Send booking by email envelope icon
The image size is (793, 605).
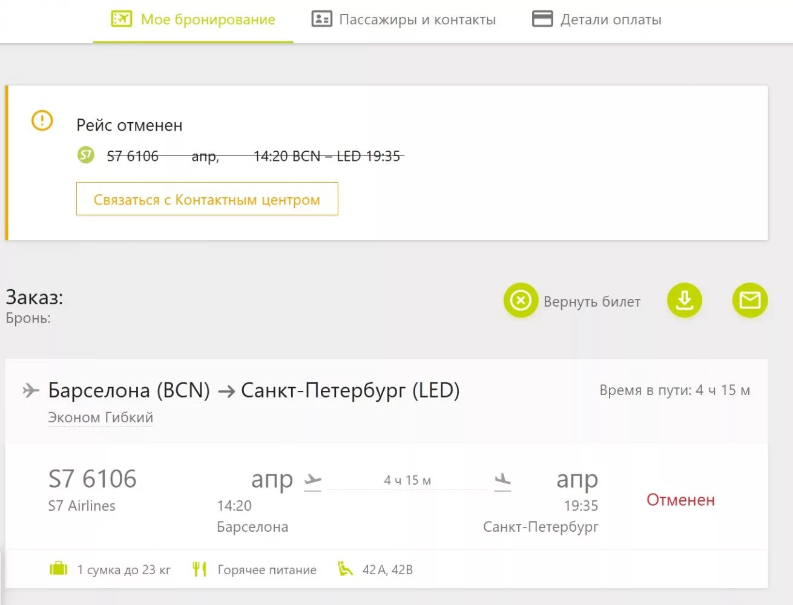(750, 300)
